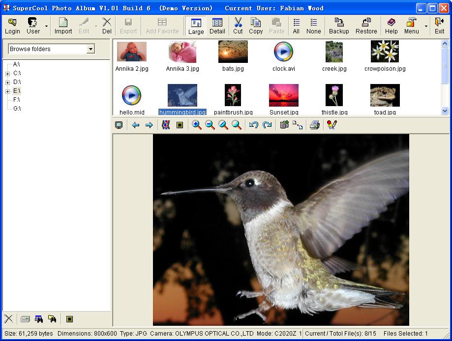The height and width of the screenshot is (341, 452).
Task: Rotate image counterclockwise with the left rotate icon
Action: (x=254, y=125)
